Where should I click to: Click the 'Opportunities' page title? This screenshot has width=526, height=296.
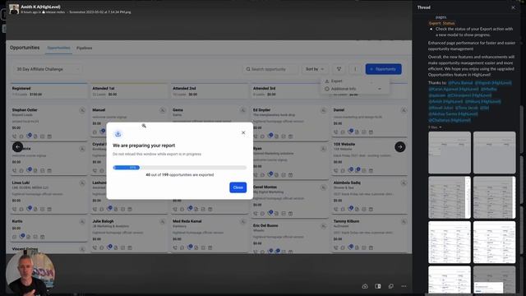pyautogui.click(x=25, y=48)
